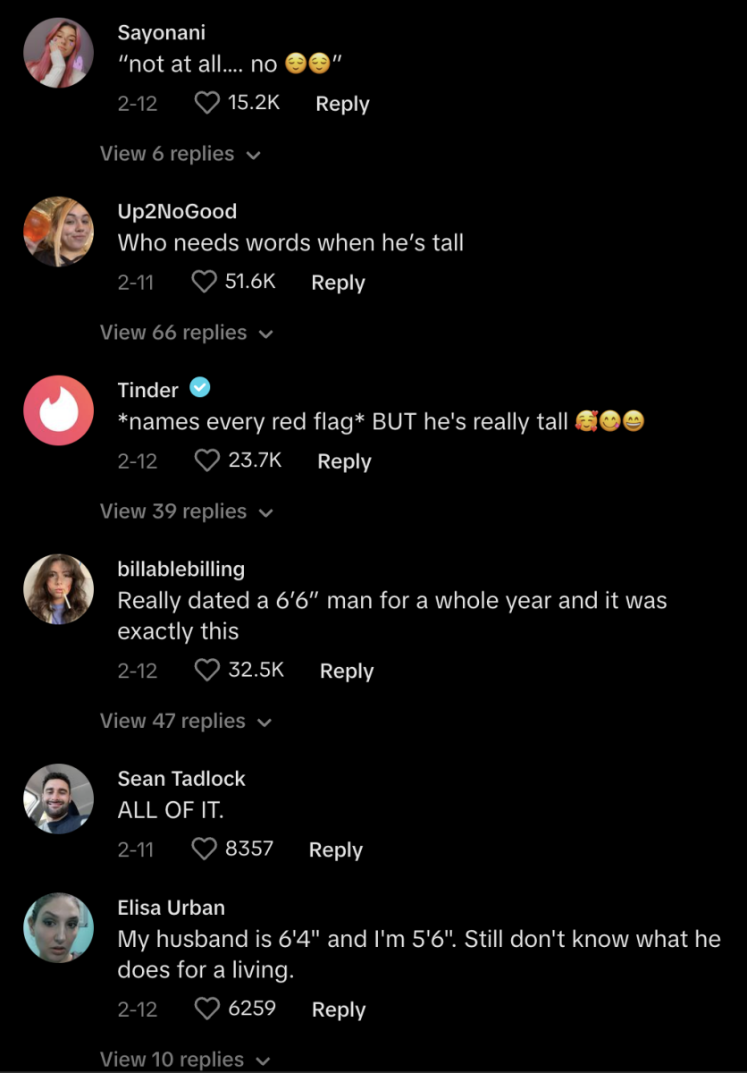Expand View 66 replies under Up2NoGood

186,333
